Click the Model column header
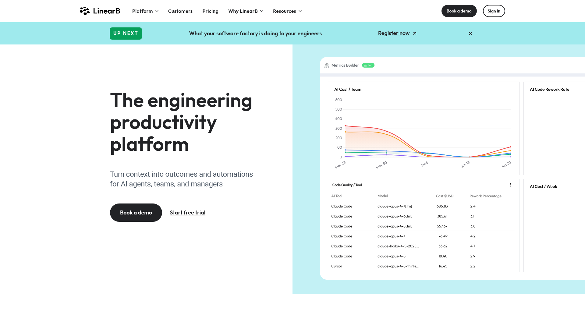This screenshot has height=329, width=585. click(382, 196)
